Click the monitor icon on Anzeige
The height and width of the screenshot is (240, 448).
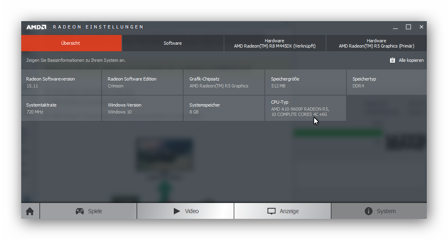(x=271, y=211)
